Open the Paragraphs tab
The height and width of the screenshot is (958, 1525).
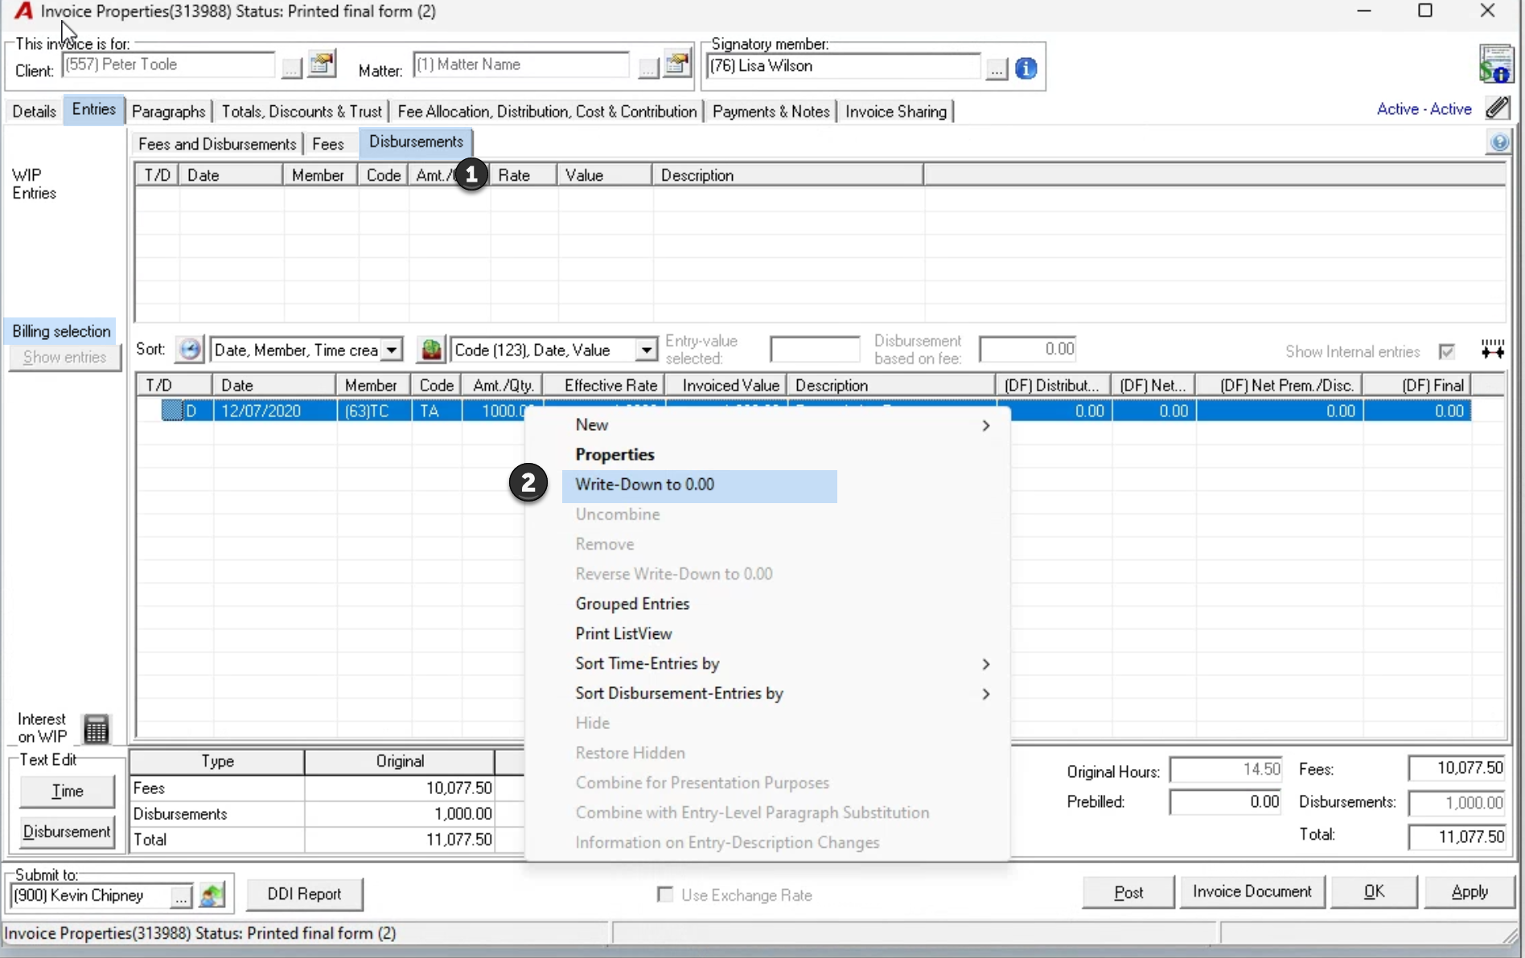[168, 111]
